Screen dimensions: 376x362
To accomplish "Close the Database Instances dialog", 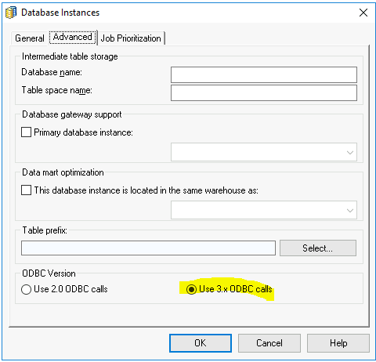I will click(363, 13).
